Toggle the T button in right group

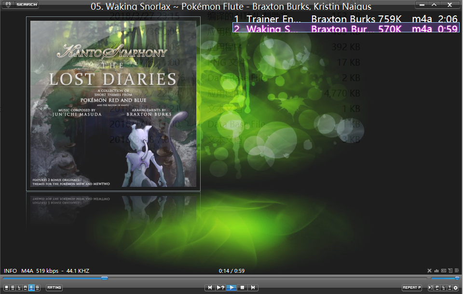(x=449, y=288)
